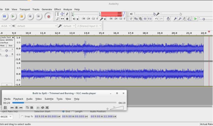Image resolution: width=213 pixels, height=126 pixels.
Task: Adjust the track pan L/R slider
Action: (x=6, y=56)
